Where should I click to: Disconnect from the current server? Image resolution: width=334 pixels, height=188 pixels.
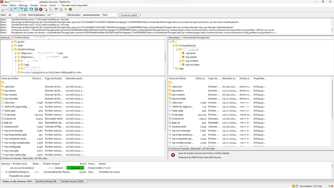point(46,10)
